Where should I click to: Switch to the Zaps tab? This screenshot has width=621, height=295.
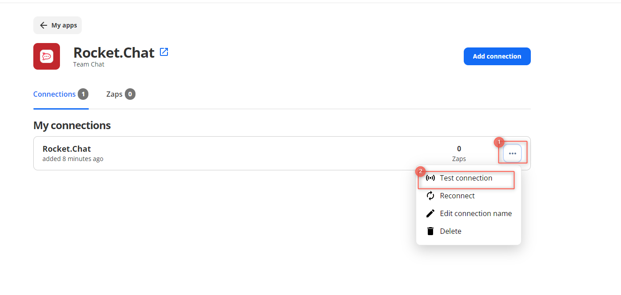[x=114, y=94]
